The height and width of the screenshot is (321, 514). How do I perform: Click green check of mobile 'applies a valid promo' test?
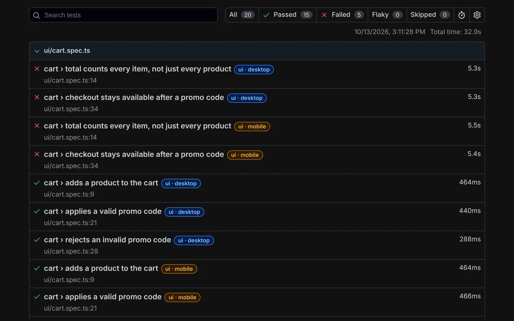coord(37,297)
